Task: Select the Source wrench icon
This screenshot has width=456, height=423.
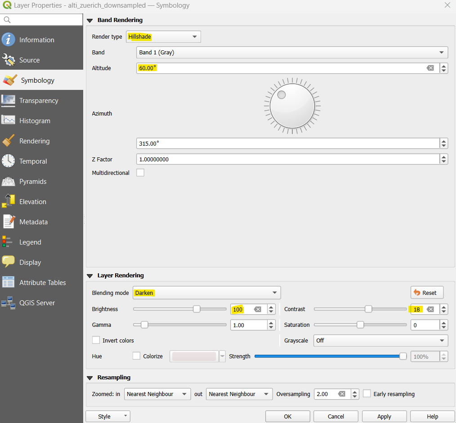Action: 9,60
